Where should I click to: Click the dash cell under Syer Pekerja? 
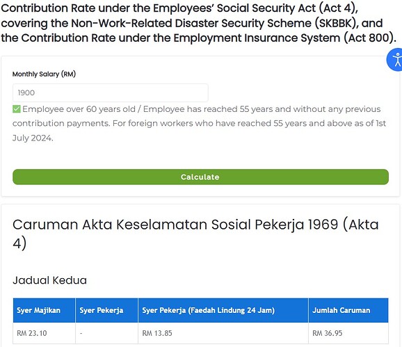106,333
